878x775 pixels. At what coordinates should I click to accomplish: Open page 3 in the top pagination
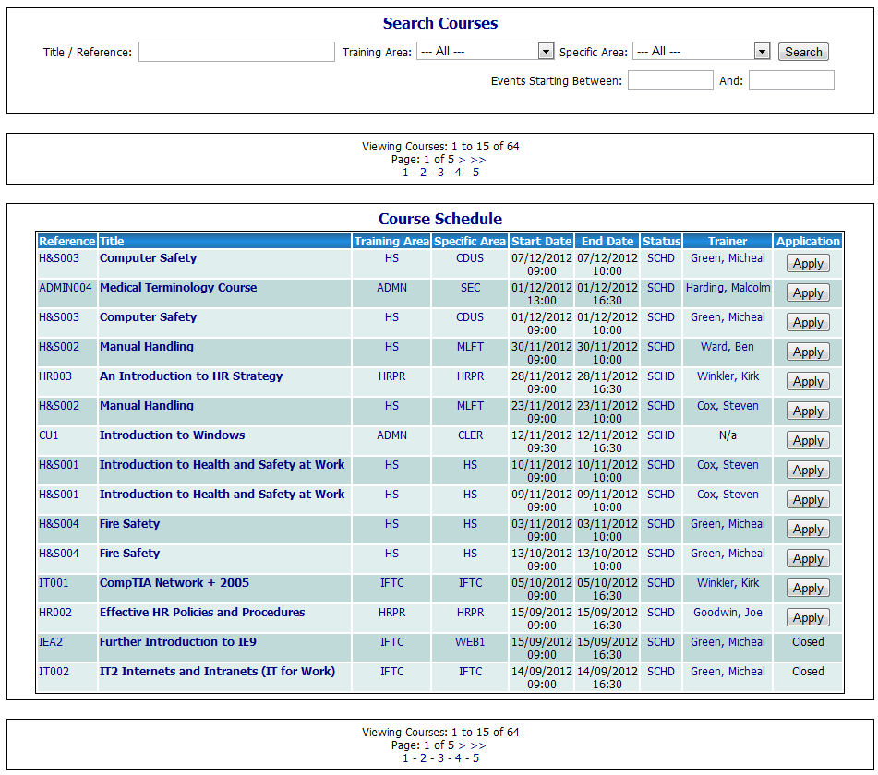tap(440, 173)
